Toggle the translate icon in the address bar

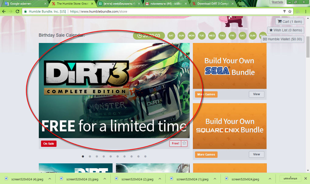(x=284, y=11)
